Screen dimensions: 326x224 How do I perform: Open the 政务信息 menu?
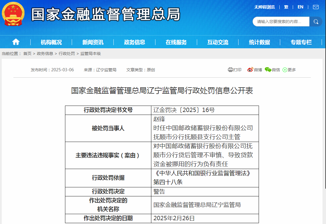(x=134, y=42)
